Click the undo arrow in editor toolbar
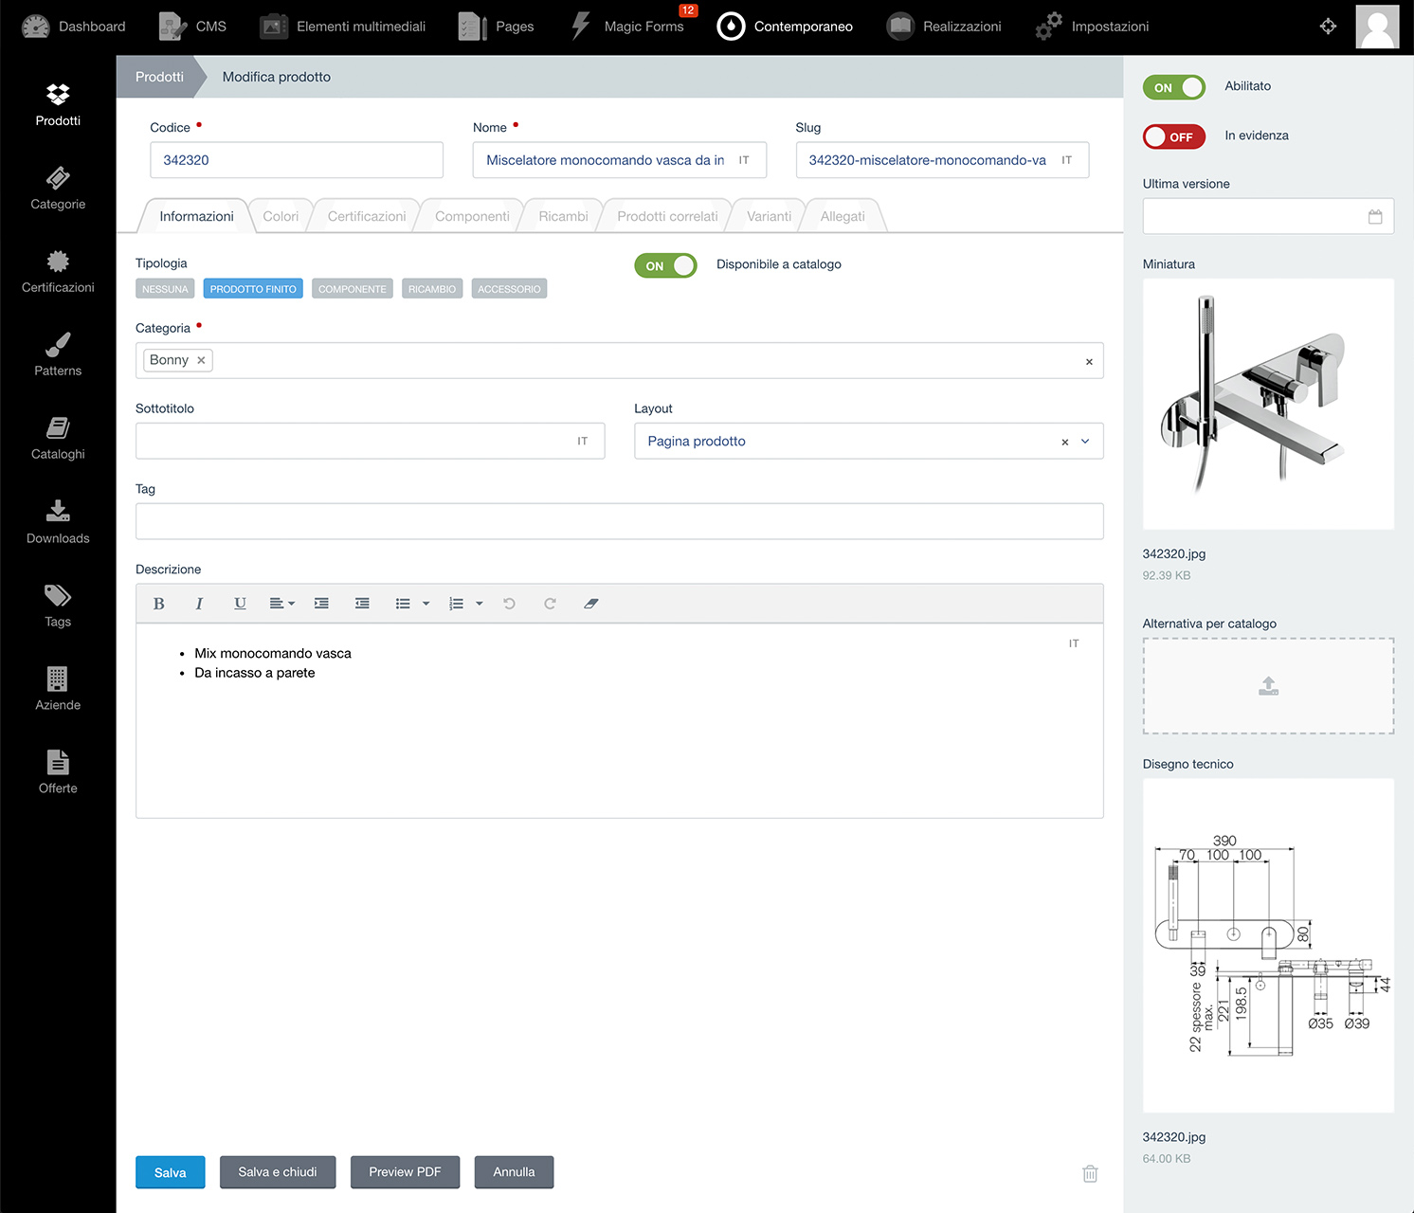1414x1213 pixels. (x=509, y=604)
